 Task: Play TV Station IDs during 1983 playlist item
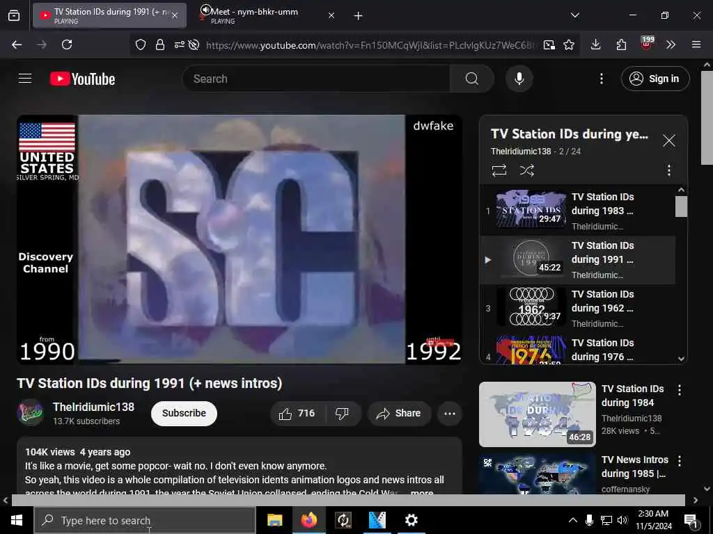577,211
